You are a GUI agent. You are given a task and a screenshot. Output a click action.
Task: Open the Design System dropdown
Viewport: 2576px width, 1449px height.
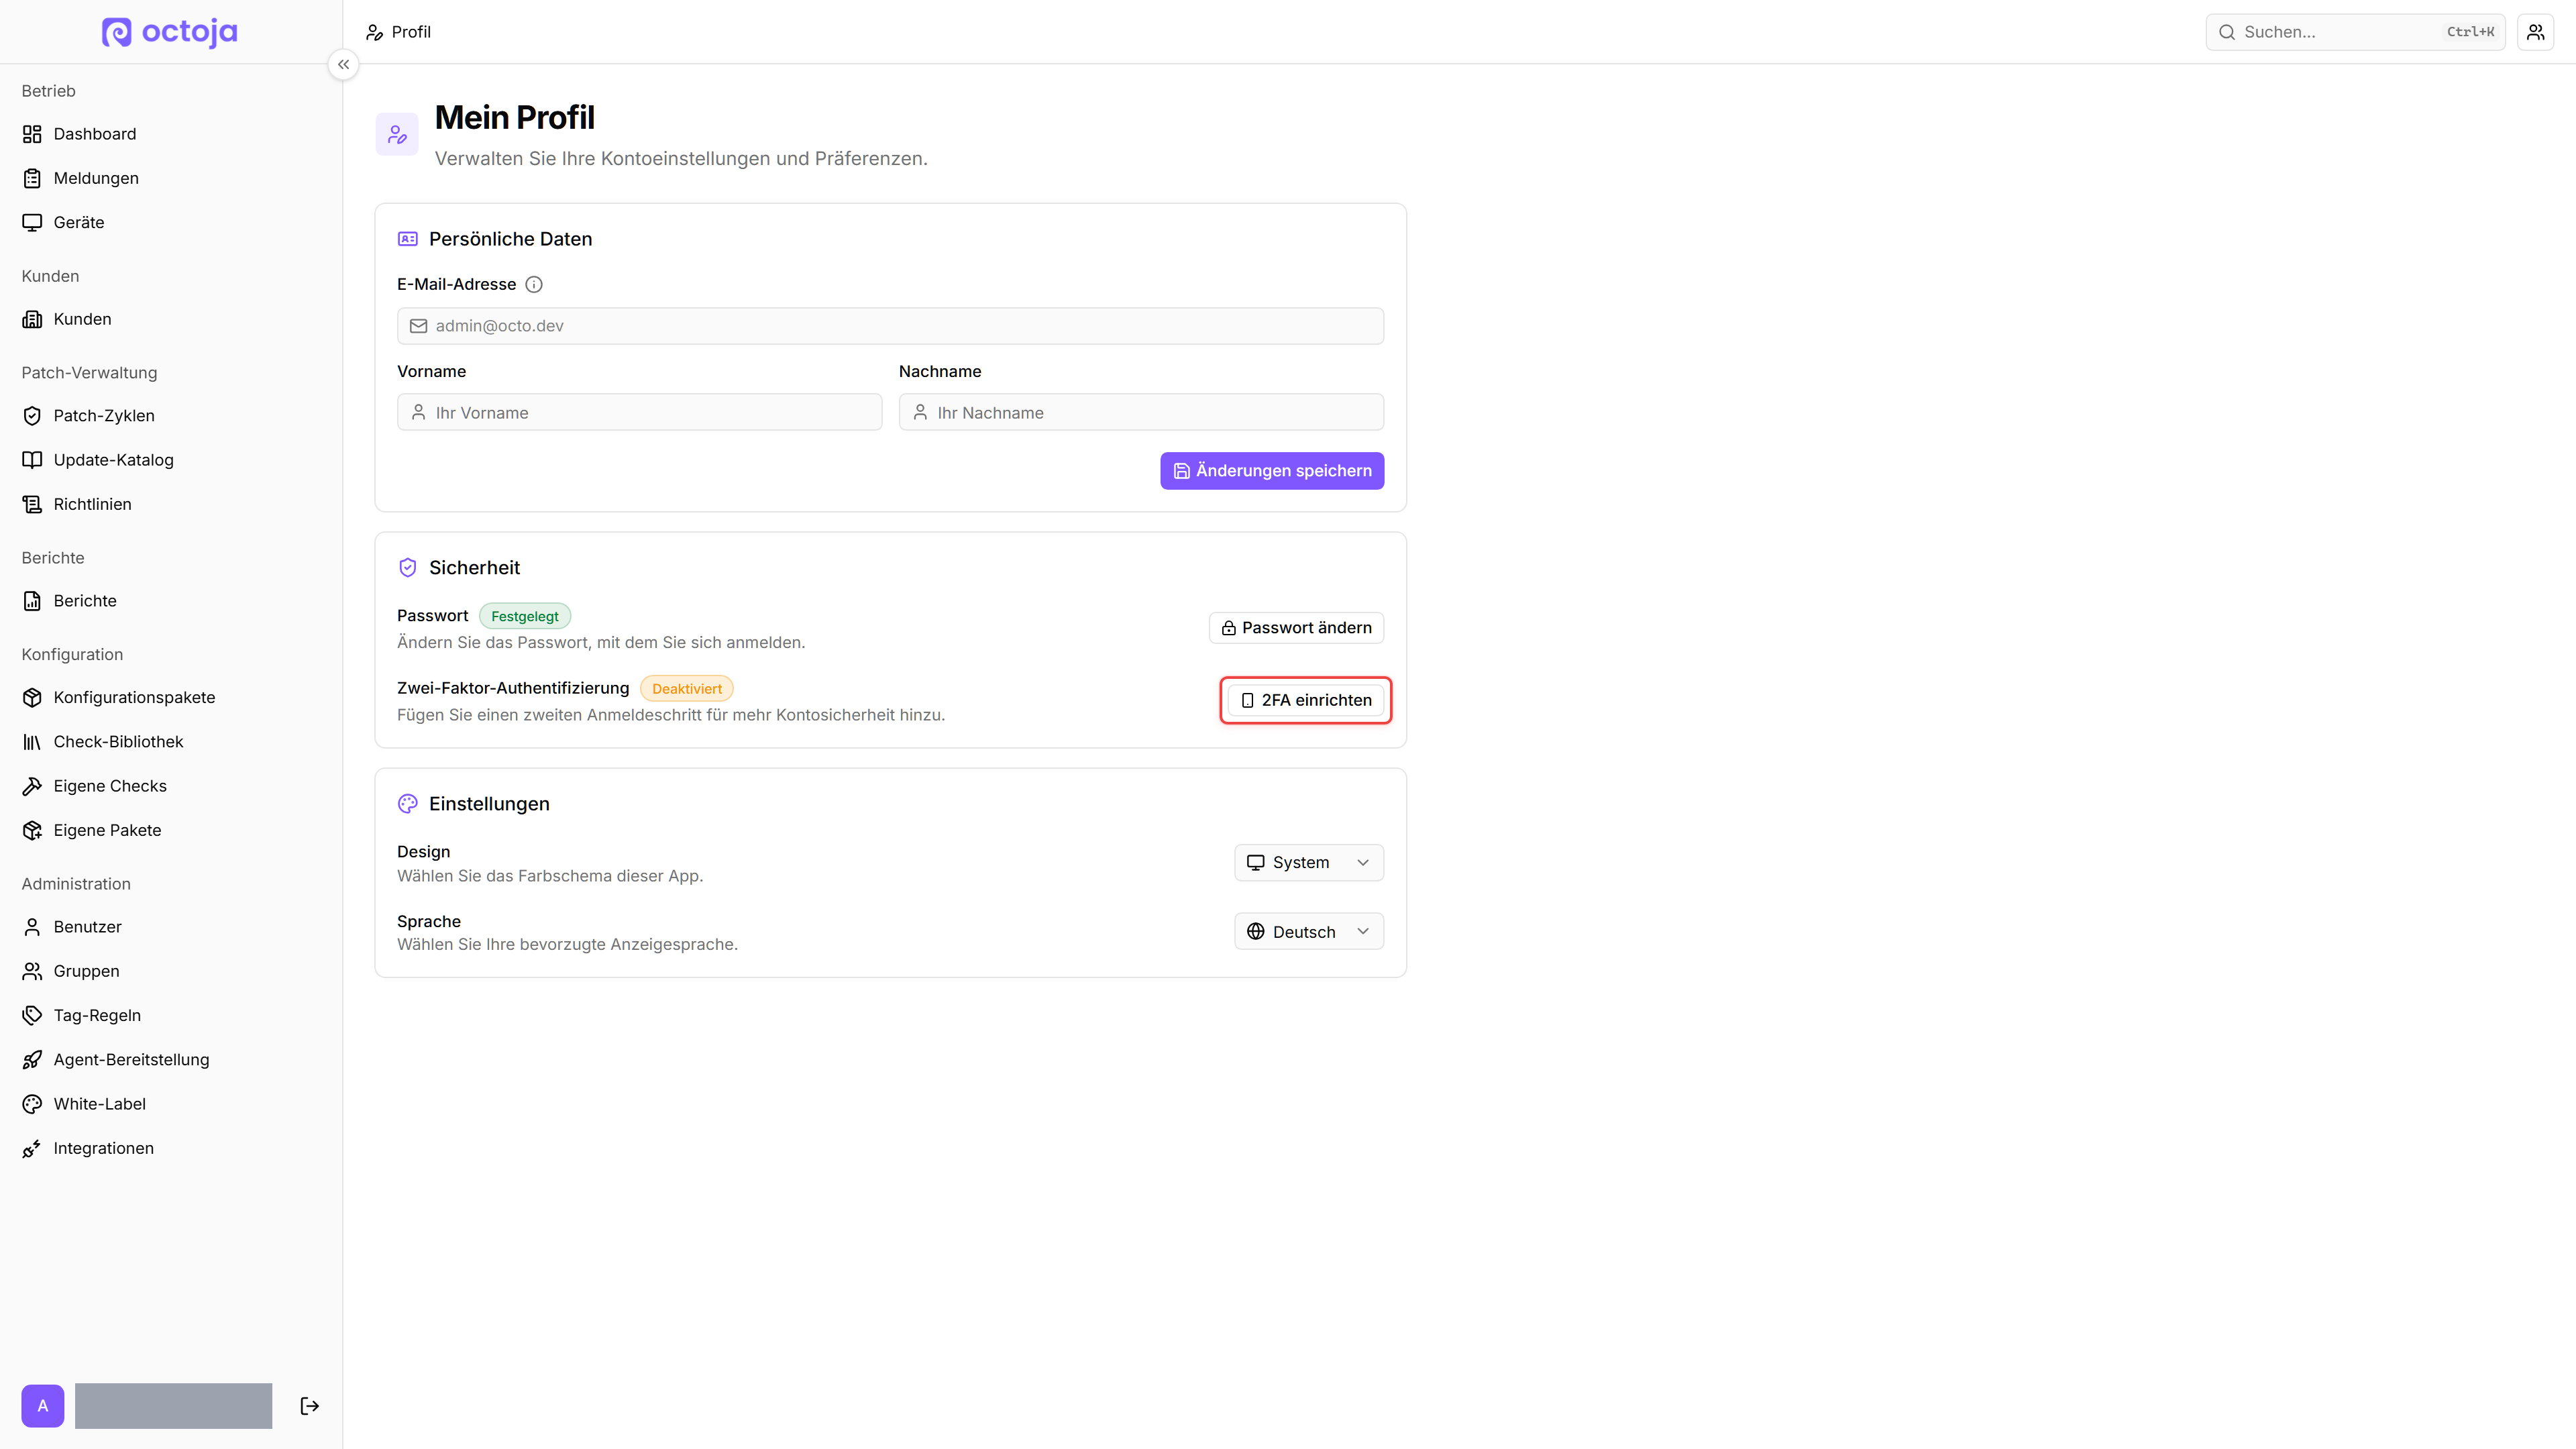click(x=1309, y=863)
